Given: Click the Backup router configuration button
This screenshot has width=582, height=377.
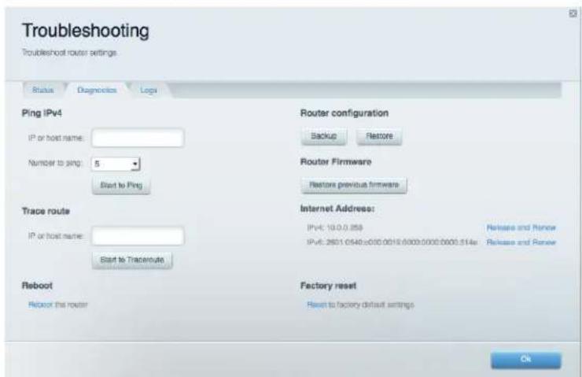Looking at the screenshot, I should [x=324, y=136].
